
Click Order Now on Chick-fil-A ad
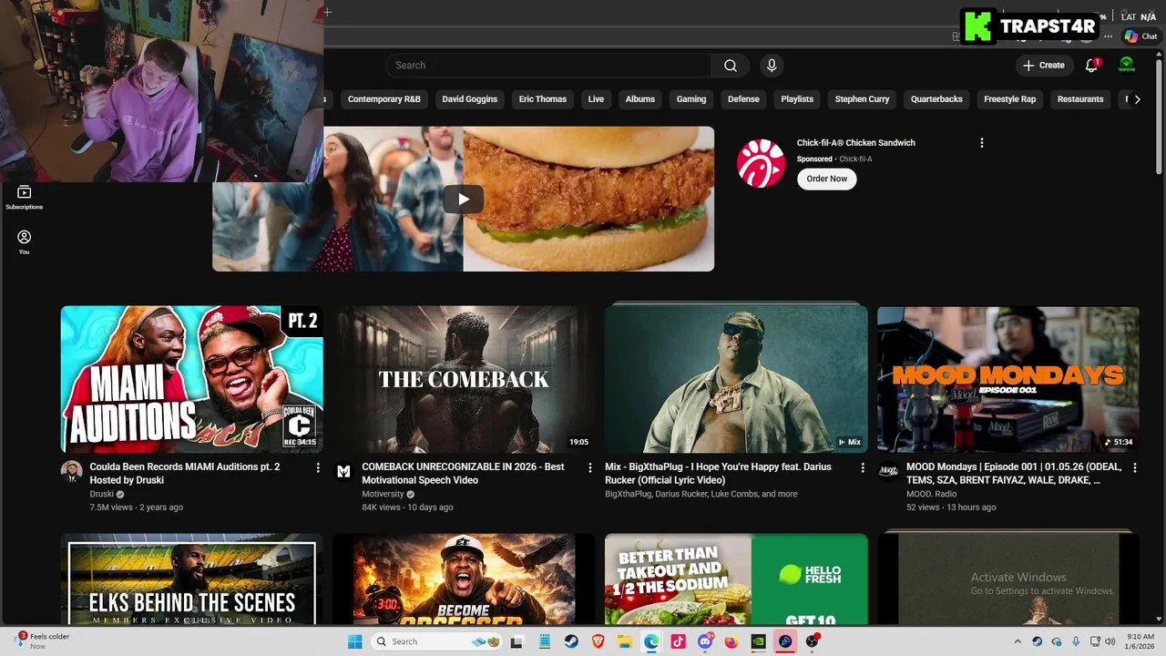(827, 179)
